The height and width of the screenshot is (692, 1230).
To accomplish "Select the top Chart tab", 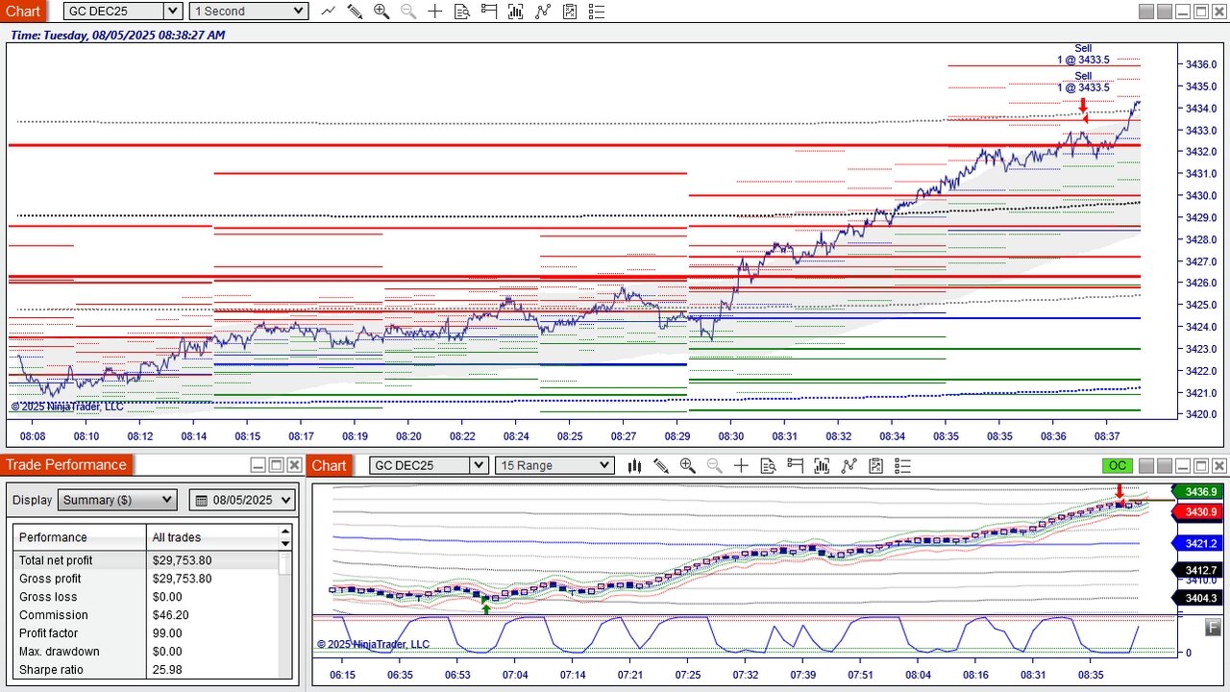I will pos(23,12).
